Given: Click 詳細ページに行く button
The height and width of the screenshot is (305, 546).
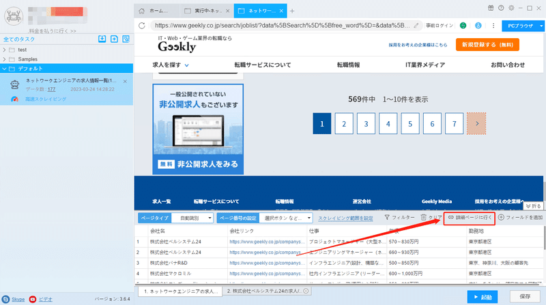Looking at the screenshot, I should [470, 217].
